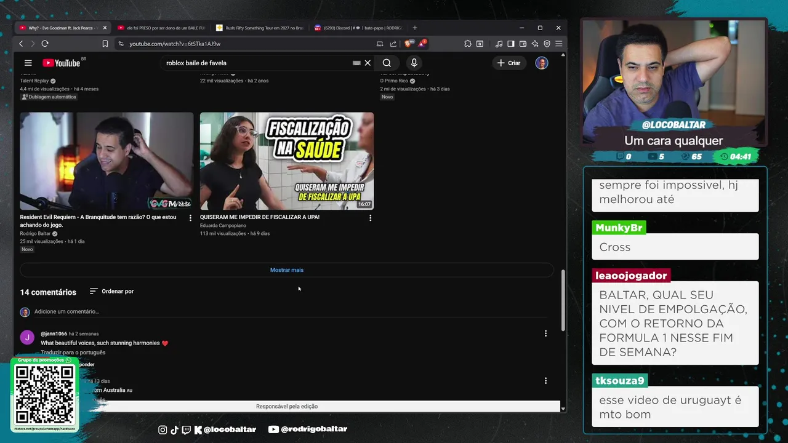Image resolution: width=788 pixels, height=443 pixels.
Task: Open a new browser tab
Action: click(414, 28)
